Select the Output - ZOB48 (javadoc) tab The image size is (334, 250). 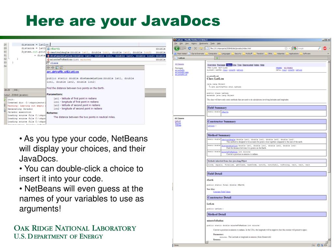click(16, 95)
